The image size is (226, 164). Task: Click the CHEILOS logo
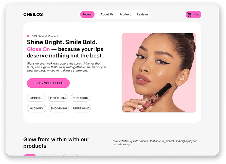[33, 14]
